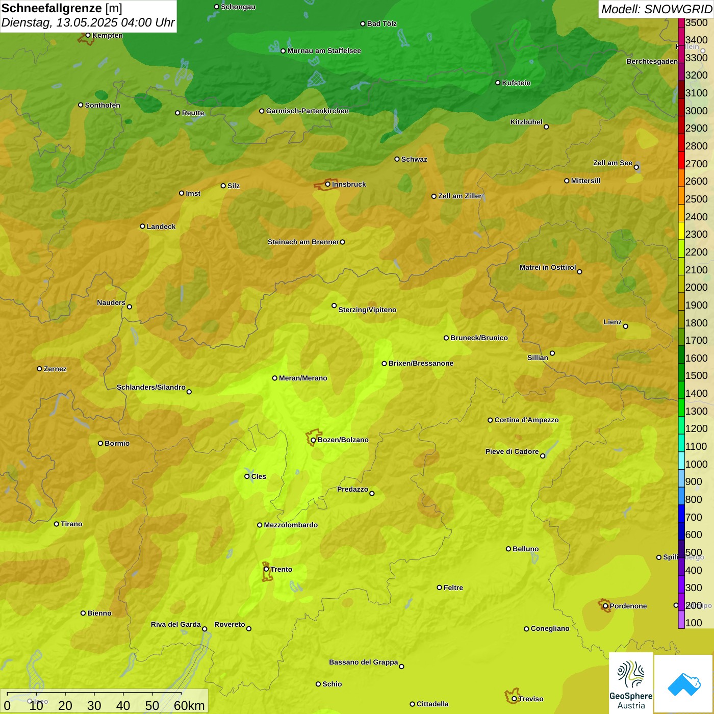Click the 'Reutte' label

pos(193,113)
